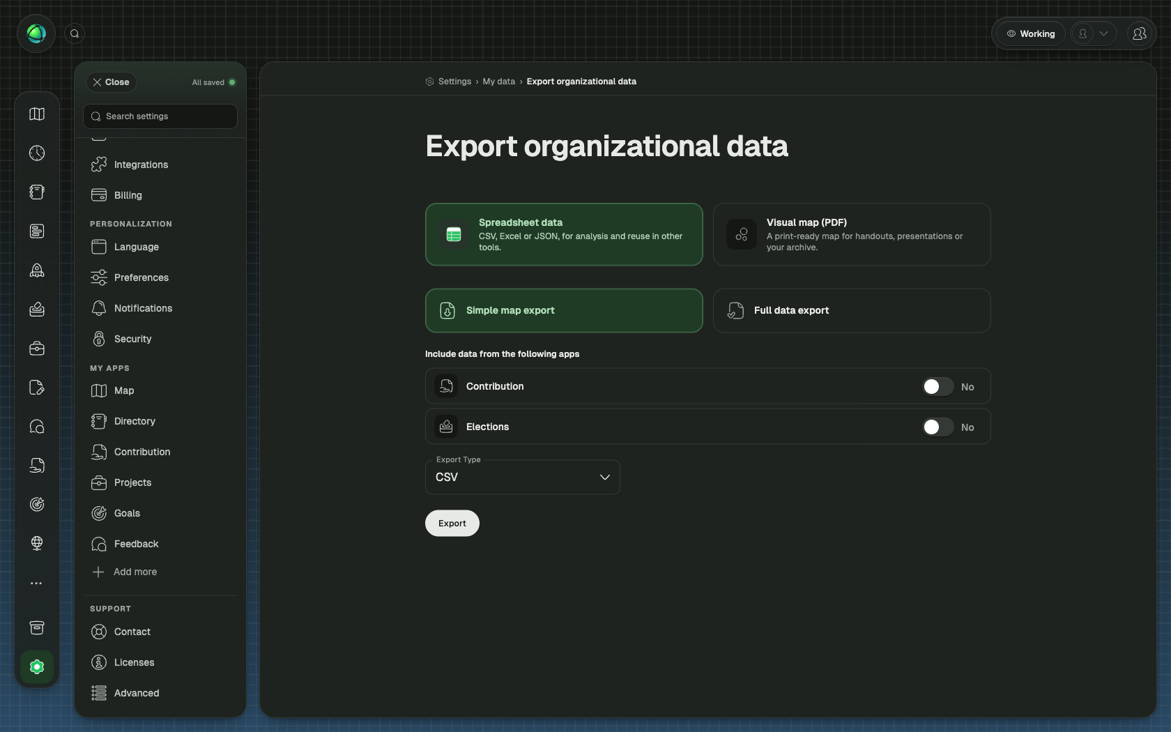Click the rocket icon in the left rail
This screenshot has height=732, width=1171.
pos(37,270)
